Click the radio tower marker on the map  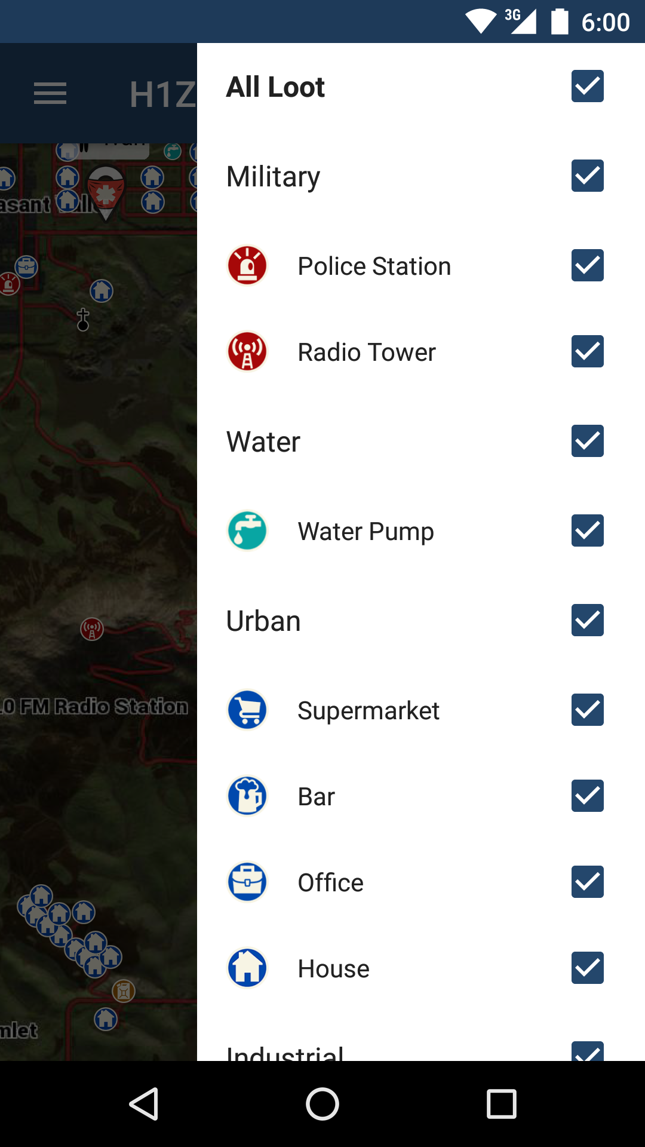(92, 628)
